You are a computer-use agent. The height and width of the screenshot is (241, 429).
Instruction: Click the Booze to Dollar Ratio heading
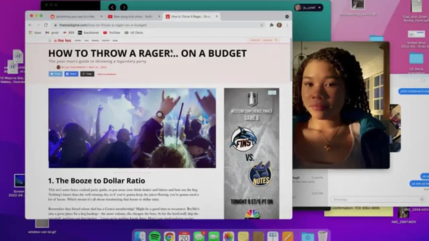coord(97,181)
